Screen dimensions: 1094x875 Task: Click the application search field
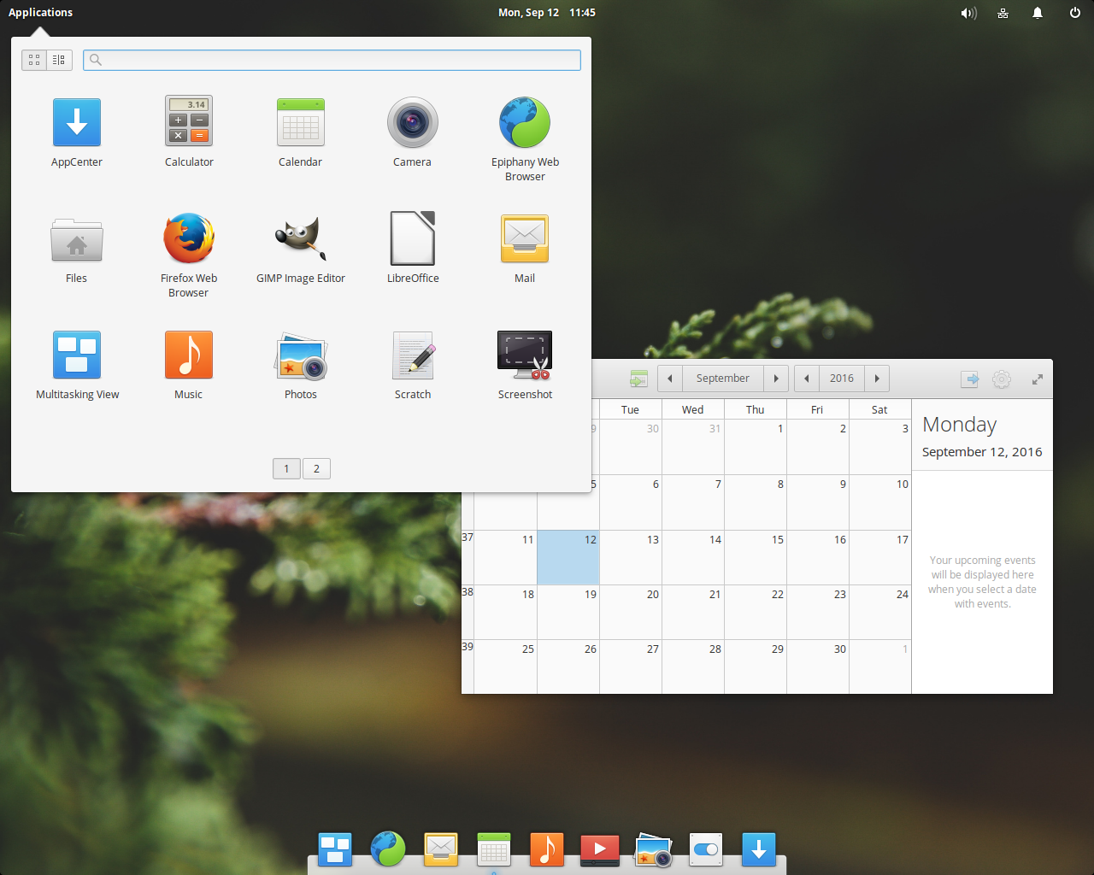coord(332,60)
